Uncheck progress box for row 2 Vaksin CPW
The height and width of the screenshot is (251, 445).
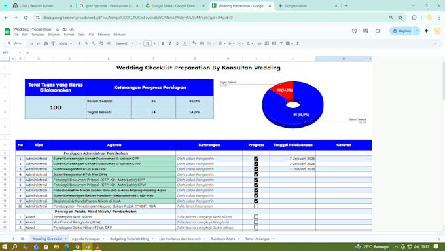click(x=256, y=164)
